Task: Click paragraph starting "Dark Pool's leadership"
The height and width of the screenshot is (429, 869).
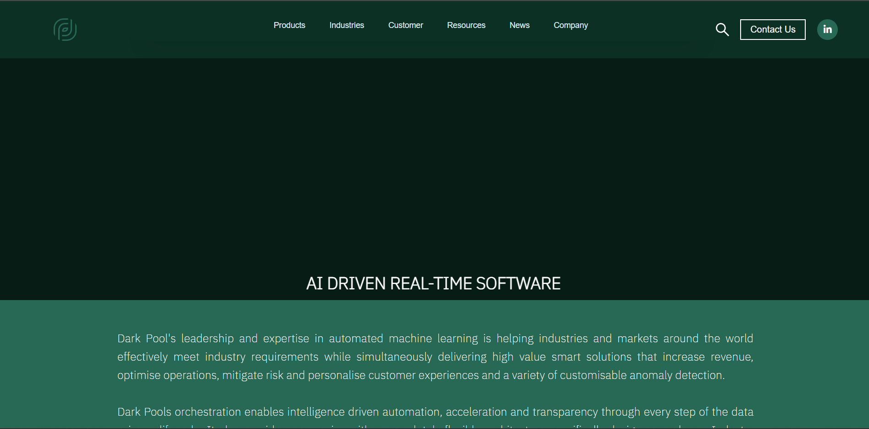Action: 435,357
